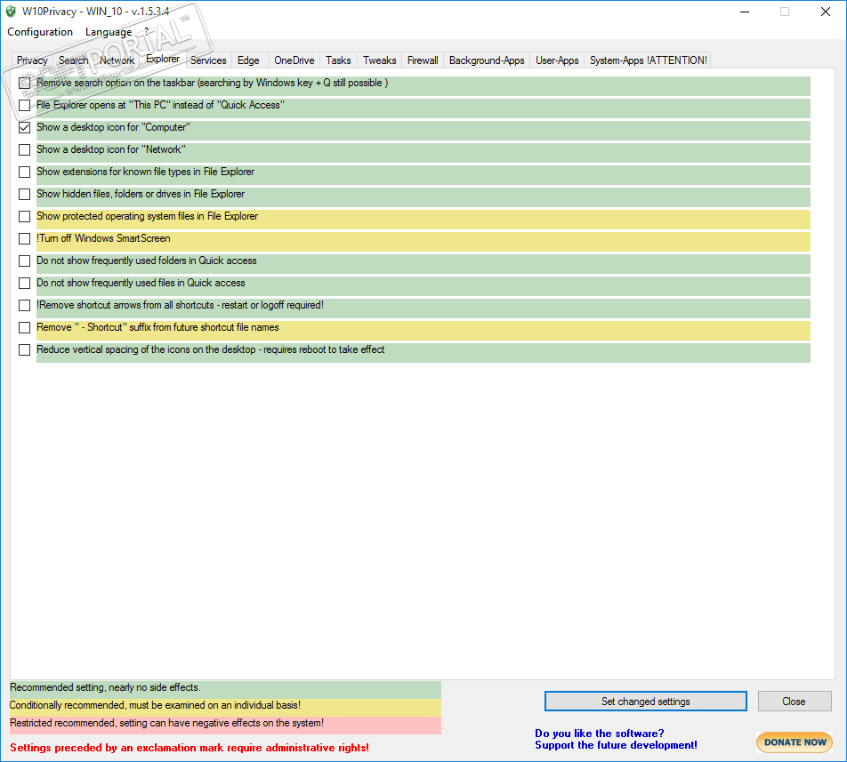Click the Set changed settings button
Viewport: 847px width, 762px height.
pyautogui.click(x=646, y=701)
